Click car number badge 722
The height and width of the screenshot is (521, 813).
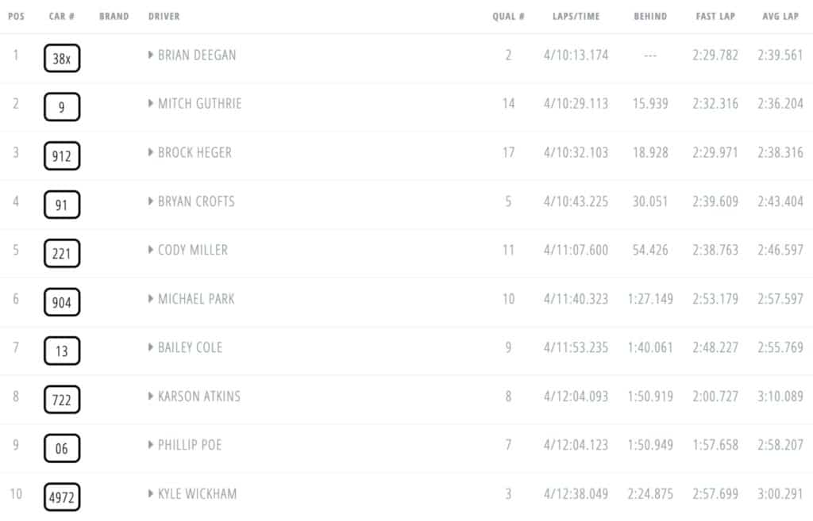(62, 400)
